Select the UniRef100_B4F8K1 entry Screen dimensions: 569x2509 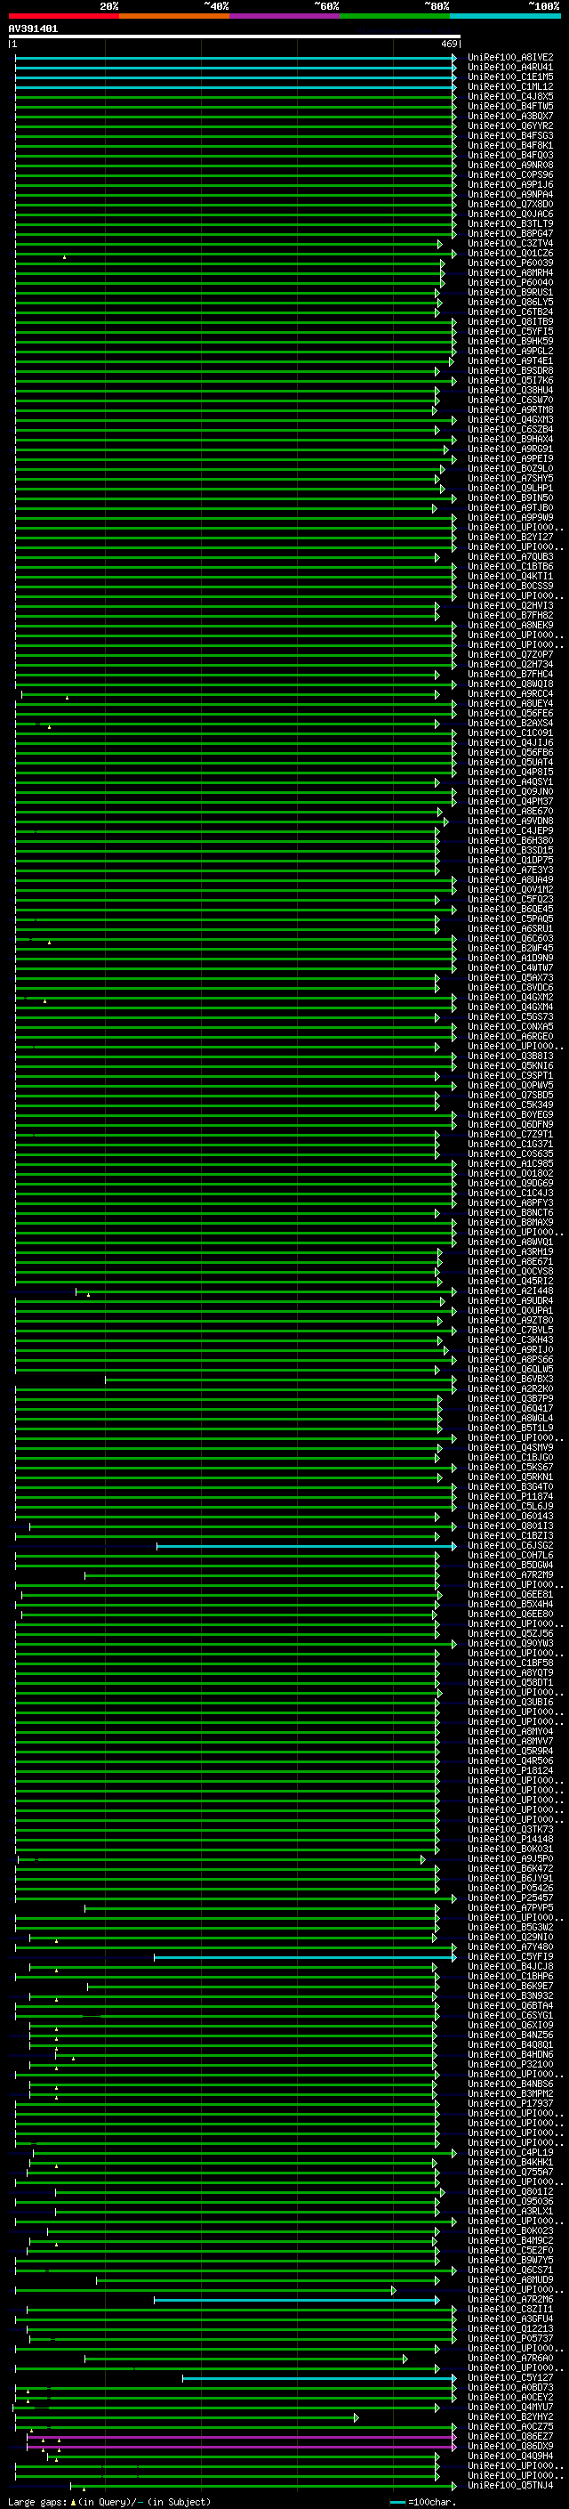tap(510, 145)
